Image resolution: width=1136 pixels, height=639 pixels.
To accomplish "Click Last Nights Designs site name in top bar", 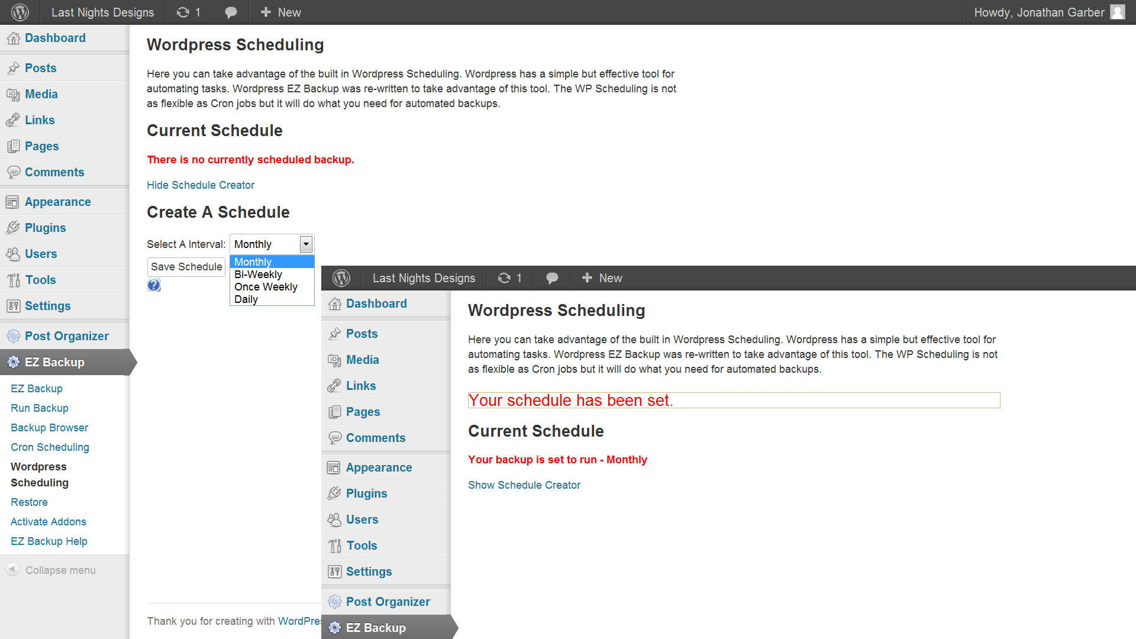I will (x=102, y=12).
